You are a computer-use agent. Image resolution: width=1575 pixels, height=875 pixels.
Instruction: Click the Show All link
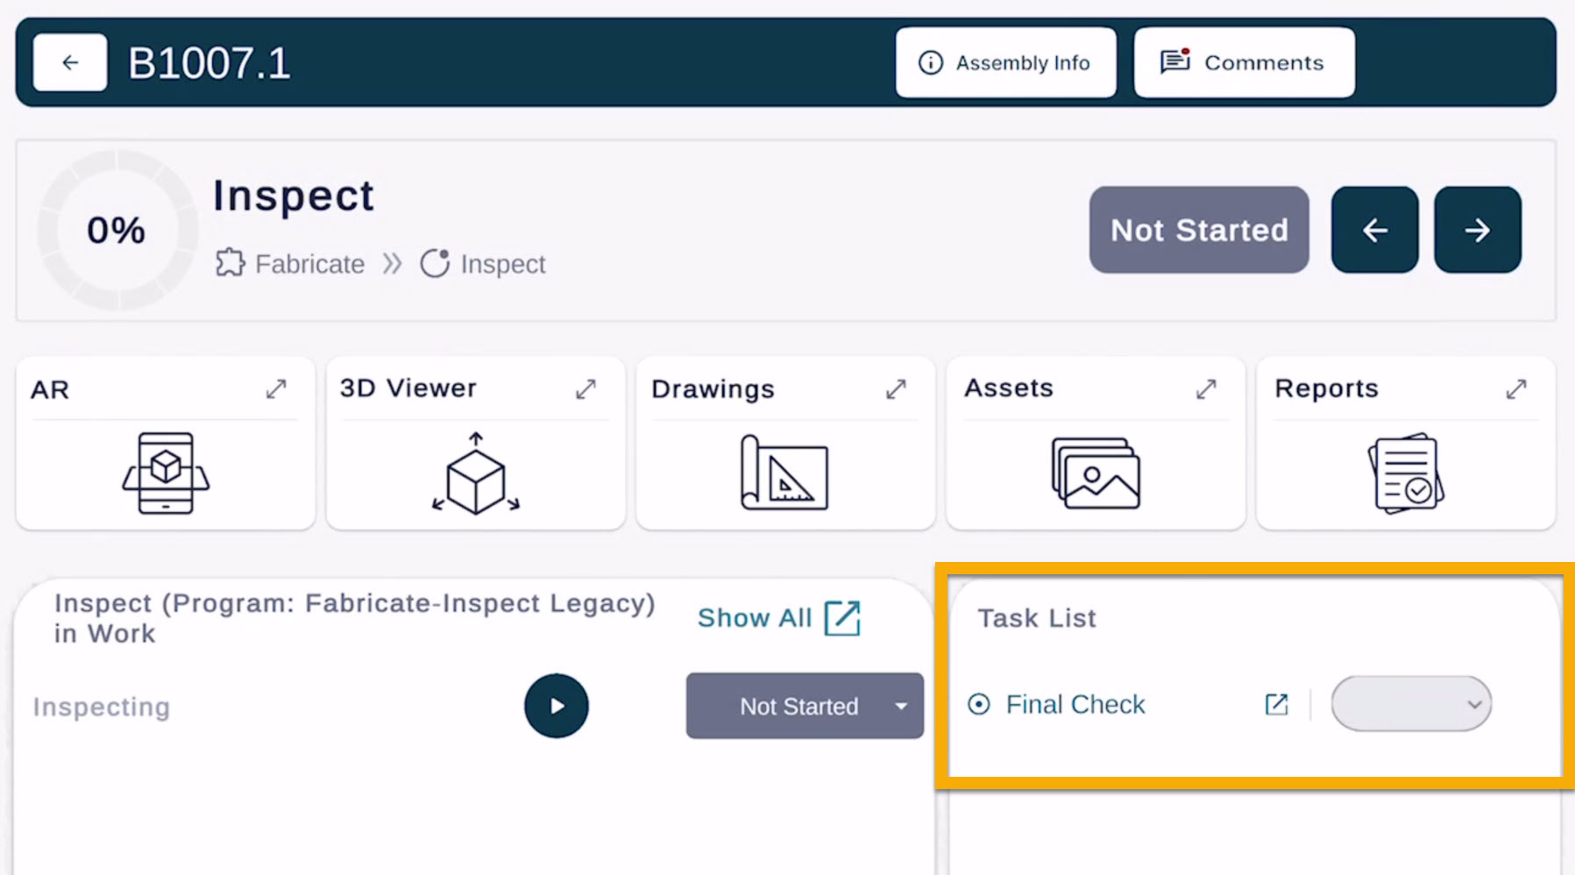point(778,618)
